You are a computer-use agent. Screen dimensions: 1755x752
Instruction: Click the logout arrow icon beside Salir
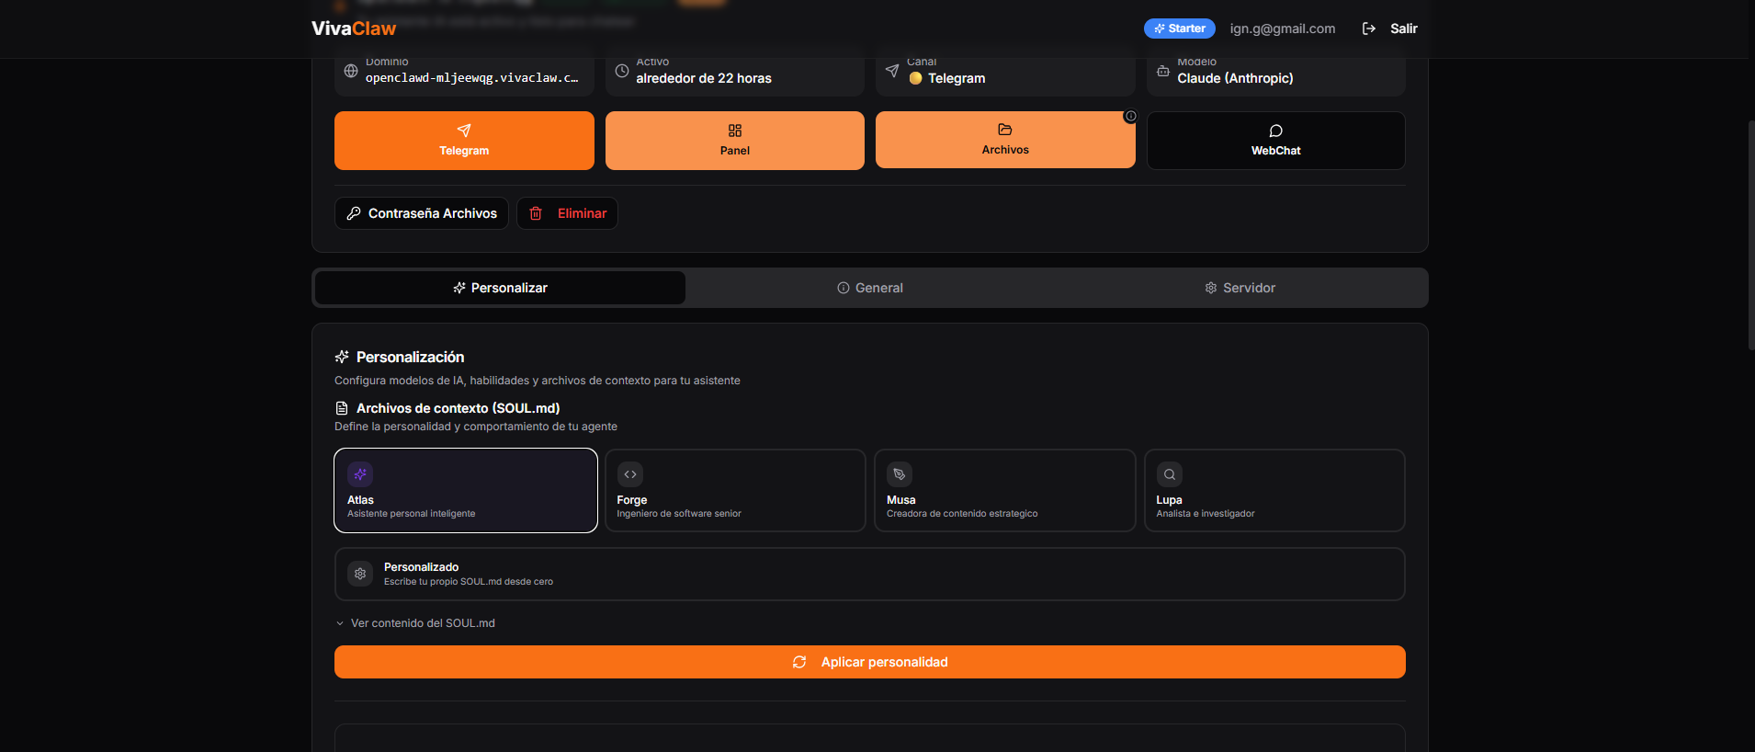(x=1369, y=28)
